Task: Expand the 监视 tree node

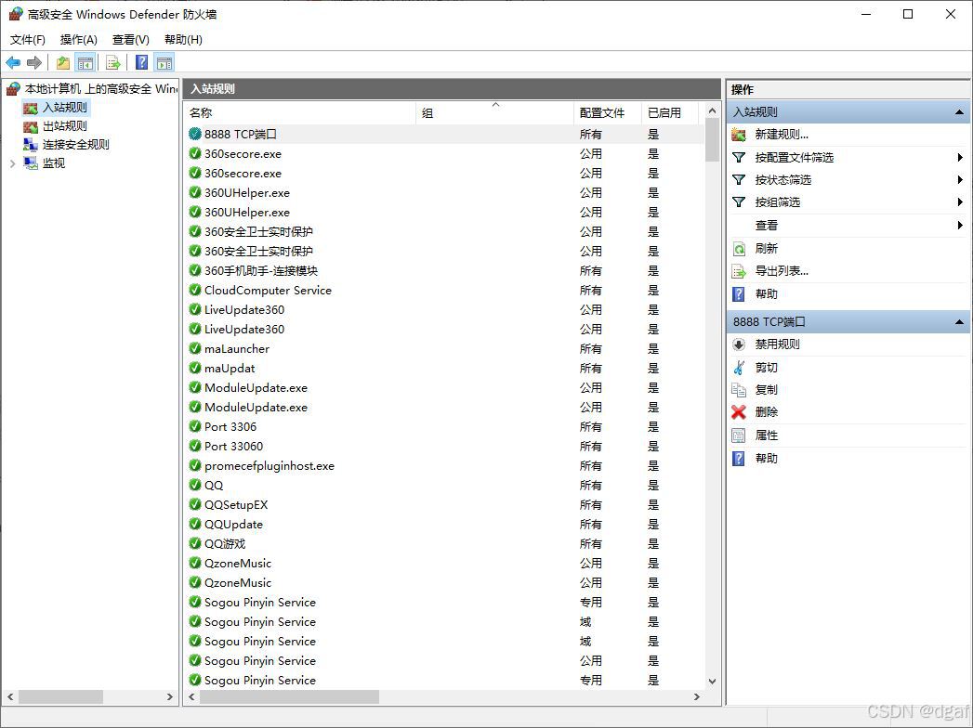Action: pyautogui.click(x=12, y=163)
